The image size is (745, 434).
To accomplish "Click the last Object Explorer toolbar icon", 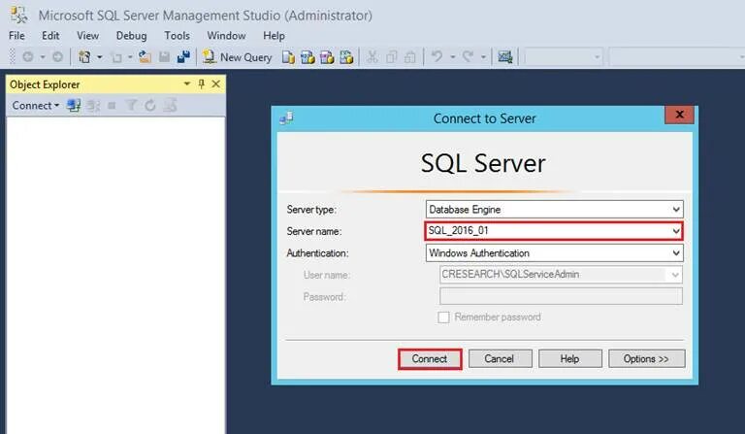I will pos(170,106).
